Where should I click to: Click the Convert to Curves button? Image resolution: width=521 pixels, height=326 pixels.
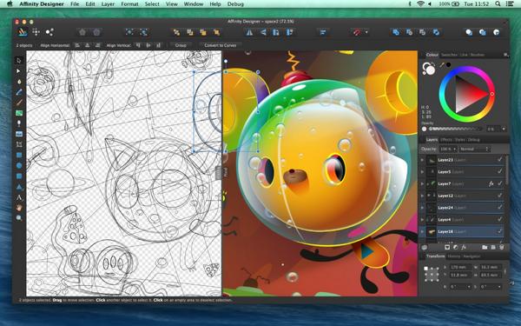click(221, 45)
